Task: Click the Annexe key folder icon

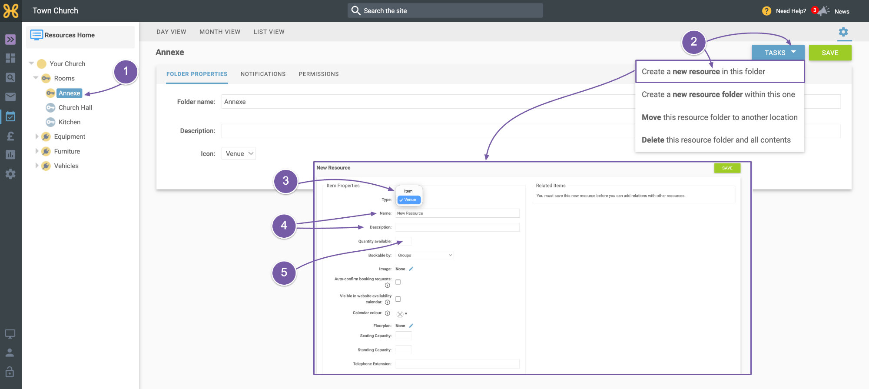Action: (50, 93)
